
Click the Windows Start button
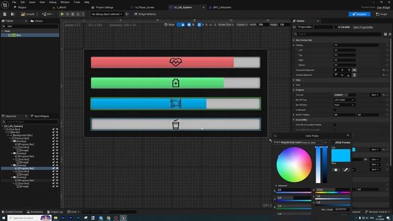click(4, 218)
